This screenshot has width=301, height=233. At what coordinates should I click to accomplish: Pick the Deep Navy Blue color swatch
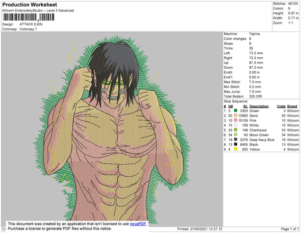pos(236,140)
